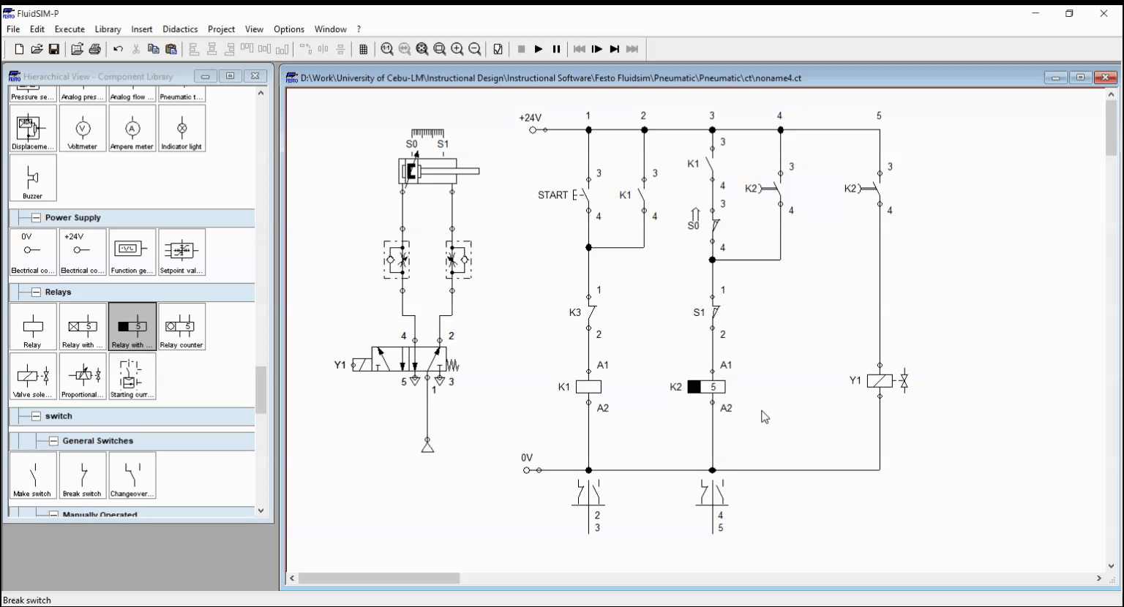Click the START pushbutton in circuit
Viewport: 1124px width, 607px height.
pos(582,195)
